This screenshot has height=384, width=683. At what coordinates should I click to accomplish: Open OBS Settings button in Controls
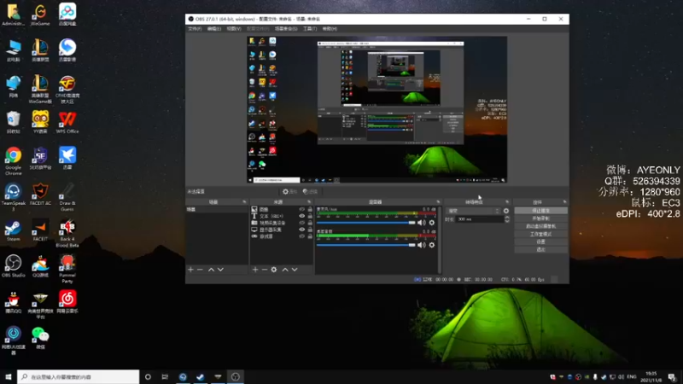pyautogui.click(x=541, y=242)
